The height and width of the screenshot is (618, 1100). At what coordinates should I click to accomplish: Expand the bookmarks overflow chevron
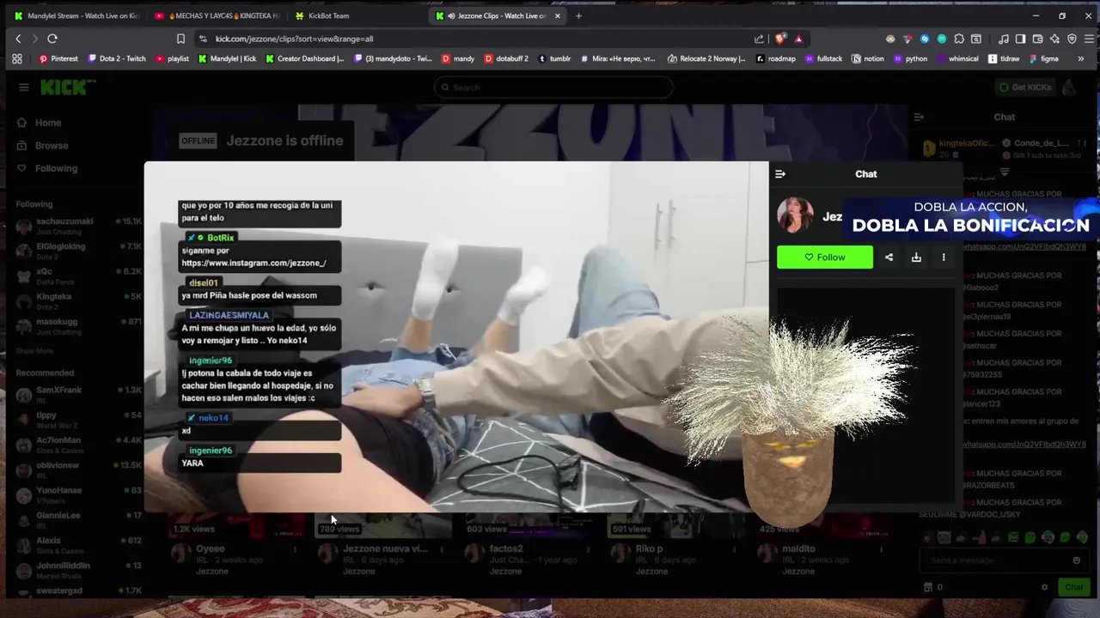(x=1081, y=59)
